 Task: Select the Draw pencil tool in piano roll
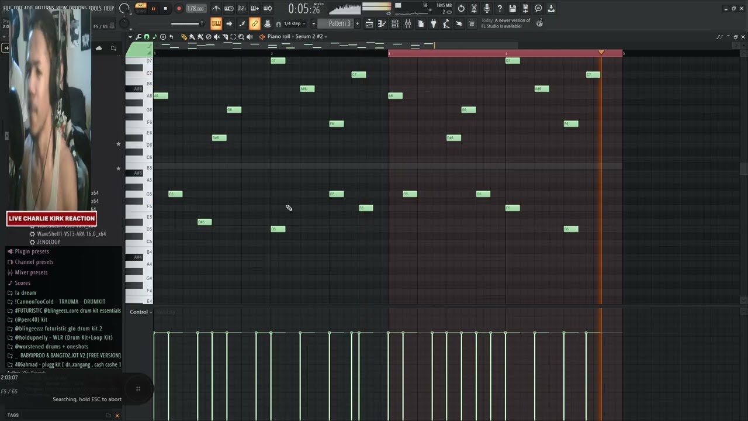[183, 37]
